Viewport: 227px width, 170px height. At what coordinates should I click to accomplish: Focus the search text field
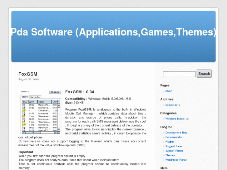tap(179, 74)
